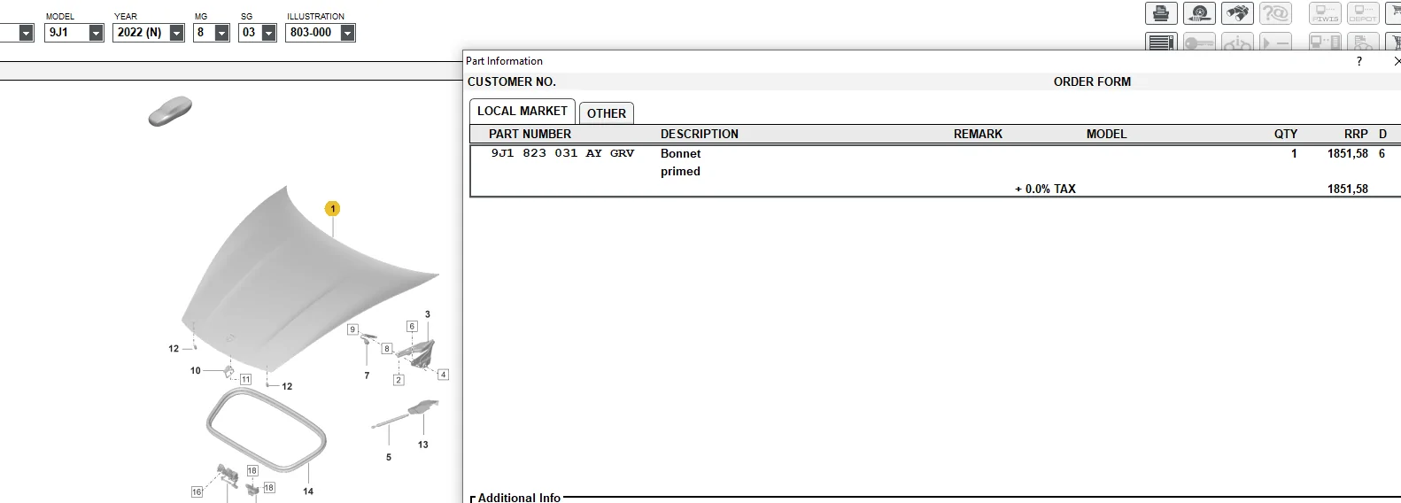Open the binoculars search tool
This screenshot has width=1401, height=503.
tap(1237, 13)
